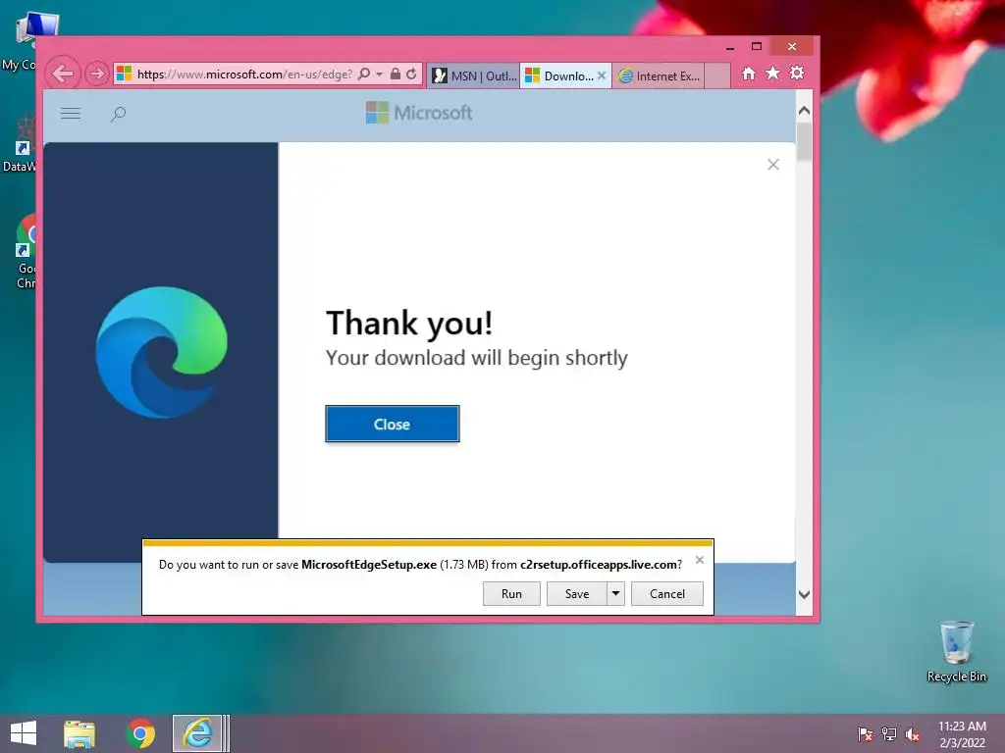
Task: Click the search magnifier in address bar
Action: pyautogui.click(x=364, y=75)
